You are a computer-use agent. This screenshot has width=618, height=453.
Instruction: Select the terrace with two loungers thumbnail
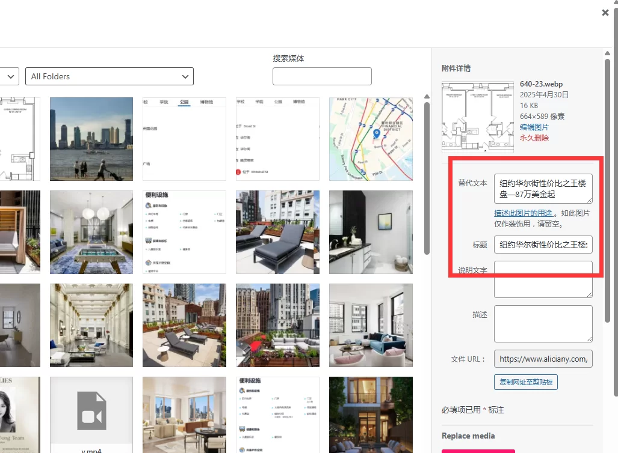pyautogui.click(x=185, y=325)
